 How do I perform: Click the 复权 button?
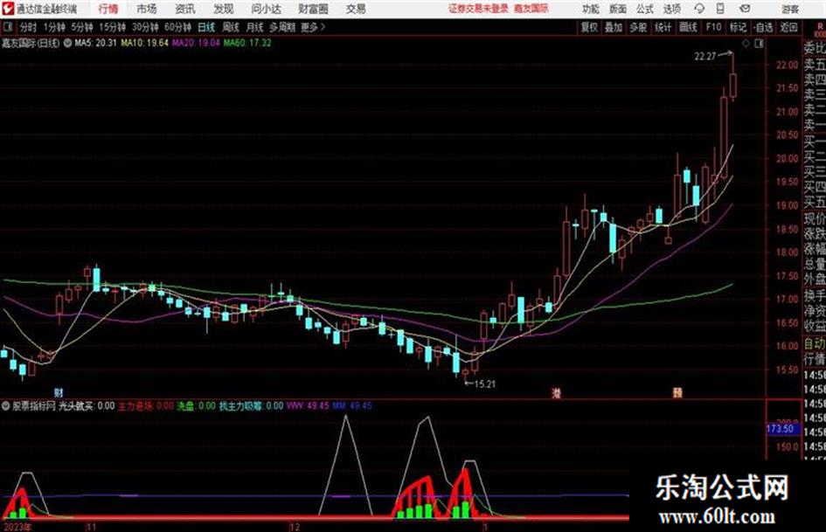click(x=589, y=27)
